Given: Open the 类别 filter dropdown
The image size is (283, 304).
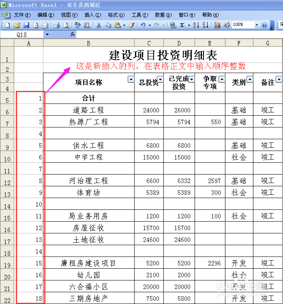Looking at the screenshot, I should coord(250,80).
